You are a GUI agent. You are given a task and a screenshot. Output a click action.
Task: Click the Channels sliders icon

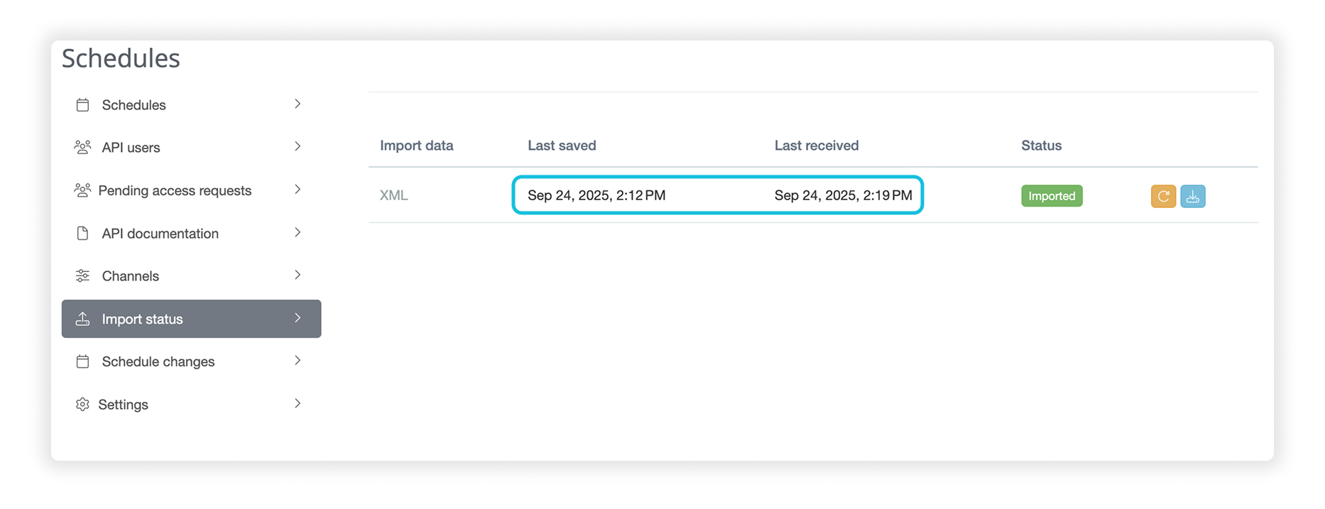83,276
